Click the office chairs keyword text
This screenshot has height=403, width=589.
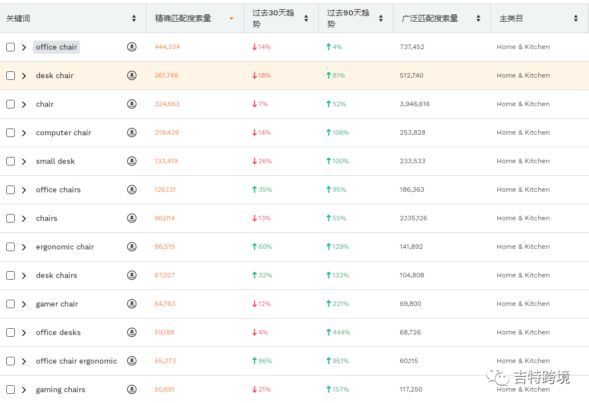tap(58, 190)
